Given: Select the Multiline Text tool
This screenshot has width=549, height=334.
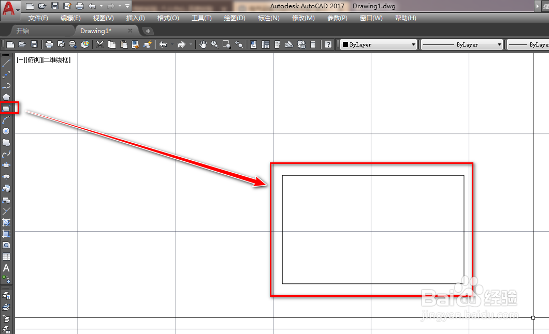Looking at the screenshot, I should tap(6, 268).
